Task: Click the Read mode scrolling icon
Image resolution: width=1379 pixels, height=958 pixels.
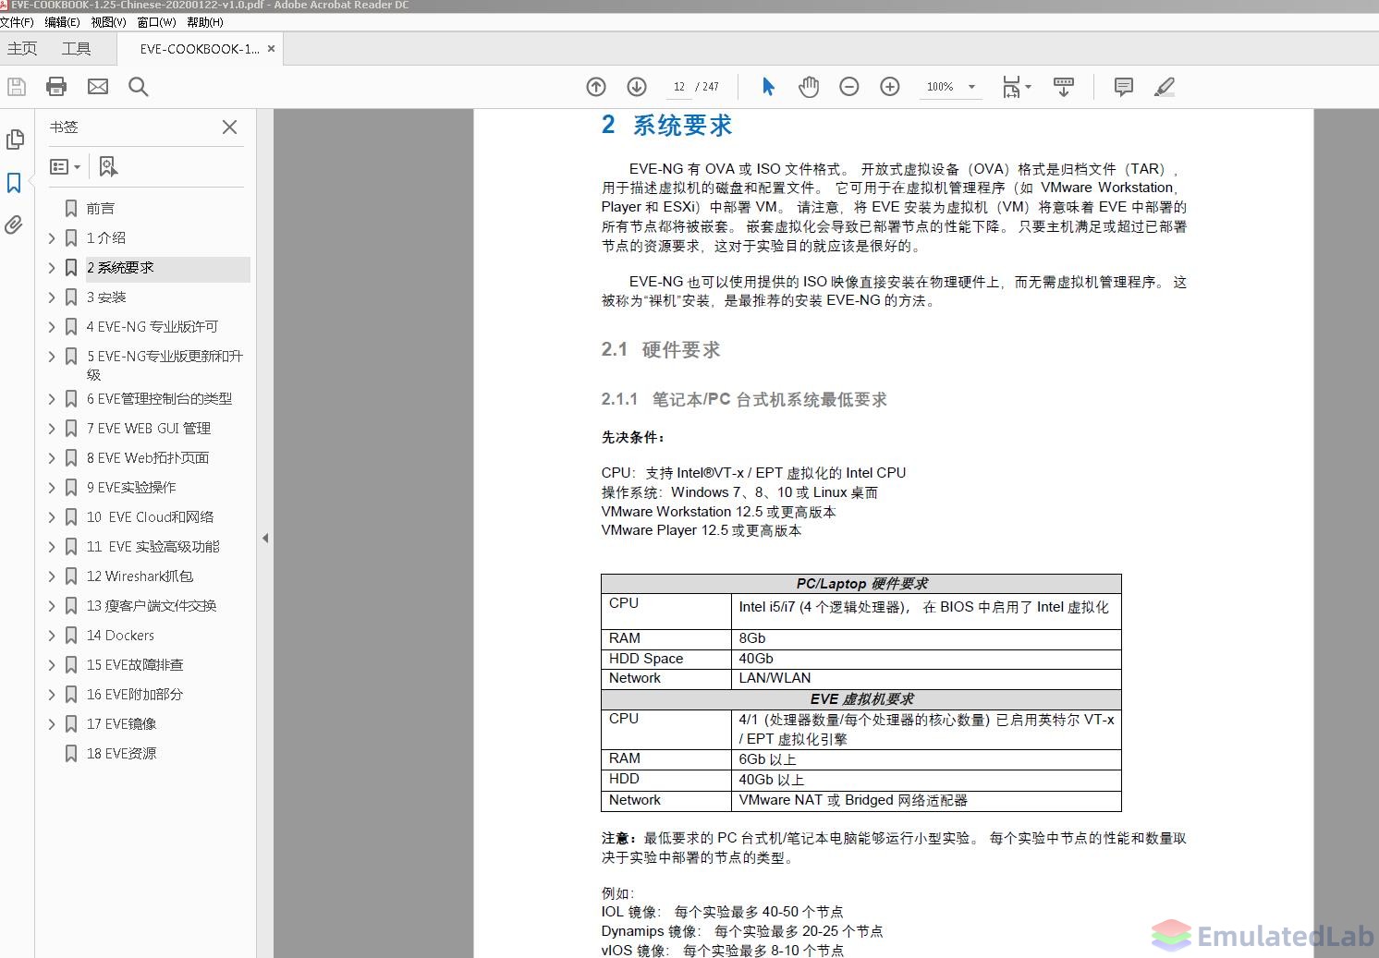Action: [1064, 87]
